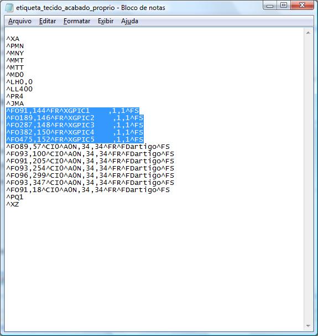Place cursor at the ^XZ line
318x336 pixels.
tap(12, 204)
